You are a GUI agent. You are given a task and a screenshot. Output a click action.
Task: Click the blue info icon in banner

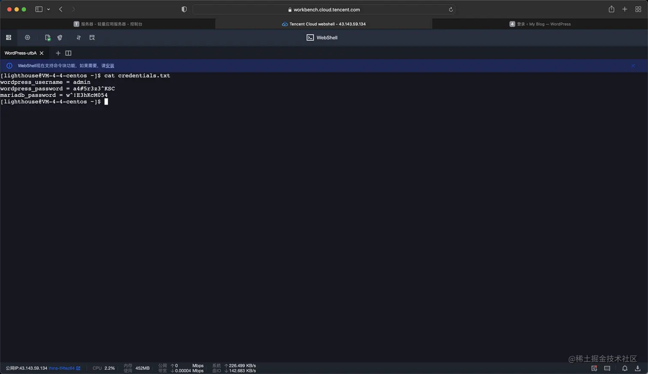[x=9, y=66]
